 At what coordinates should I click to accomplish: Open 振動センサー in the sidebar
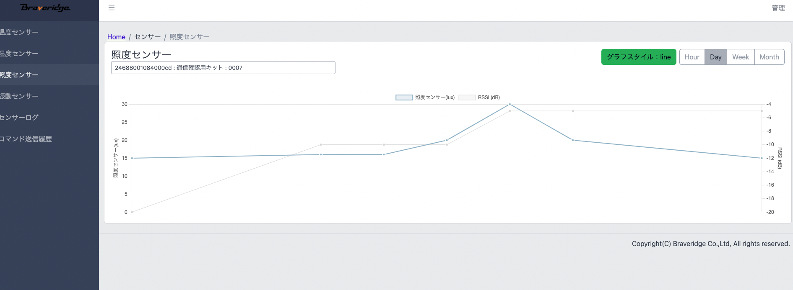pyautogui.click(x=49, y=96)
